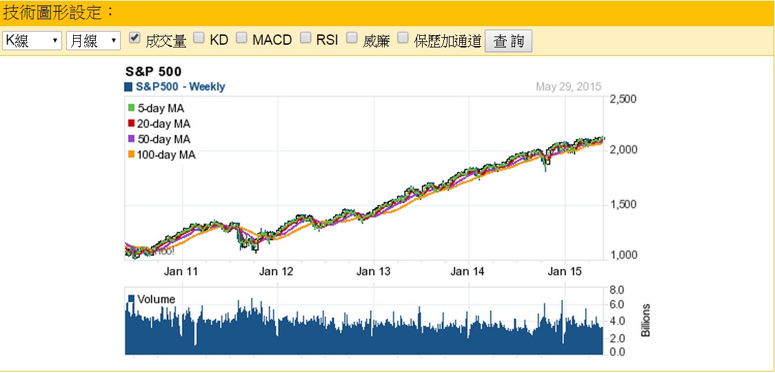
Task: Click the Volume legend label
Action: 157,299
